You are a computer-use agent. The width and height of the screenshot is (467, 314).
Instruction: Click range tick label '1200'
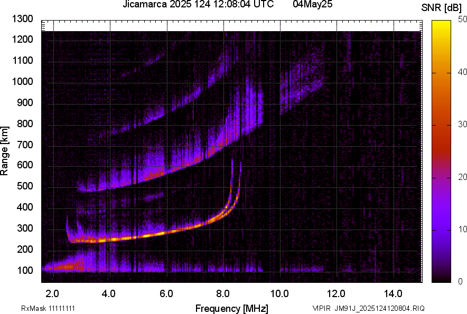tap(22, 40)
